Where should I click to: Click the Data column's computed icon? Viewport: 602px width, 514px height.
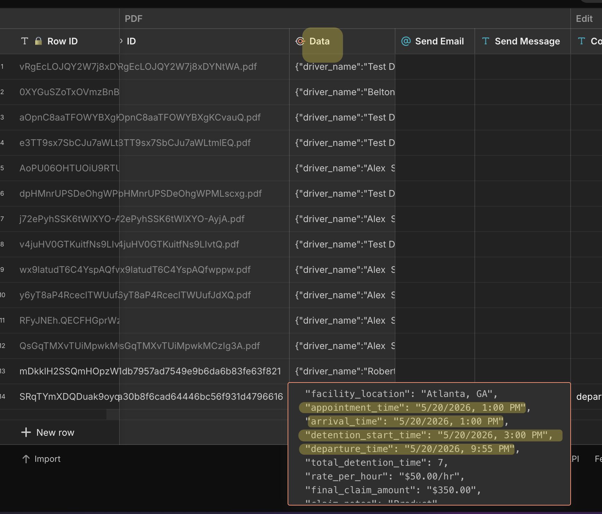pos(300,41)
